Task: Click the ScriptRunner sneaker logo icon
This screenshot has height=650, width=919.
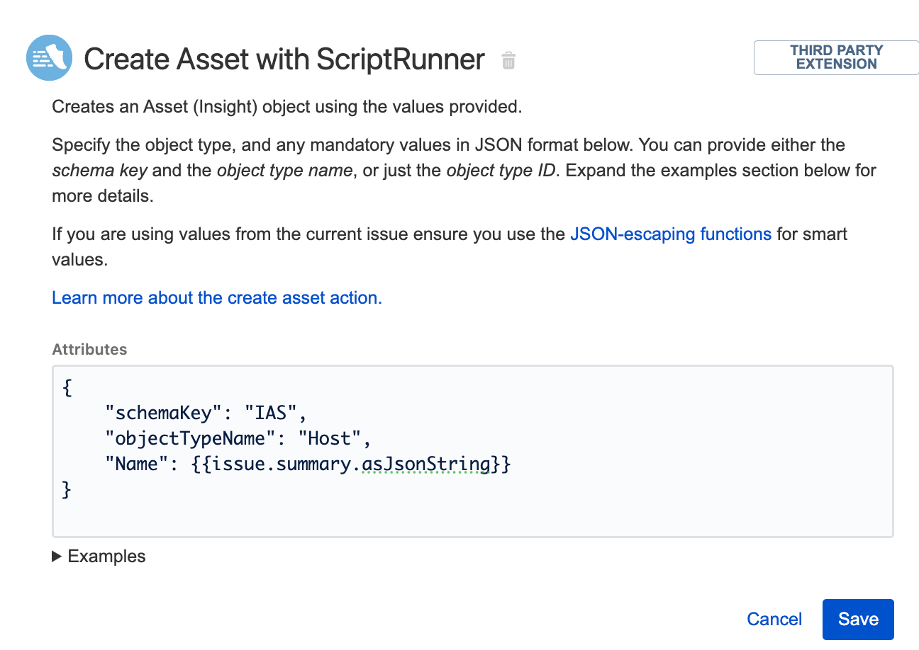Action: point(50,57)
